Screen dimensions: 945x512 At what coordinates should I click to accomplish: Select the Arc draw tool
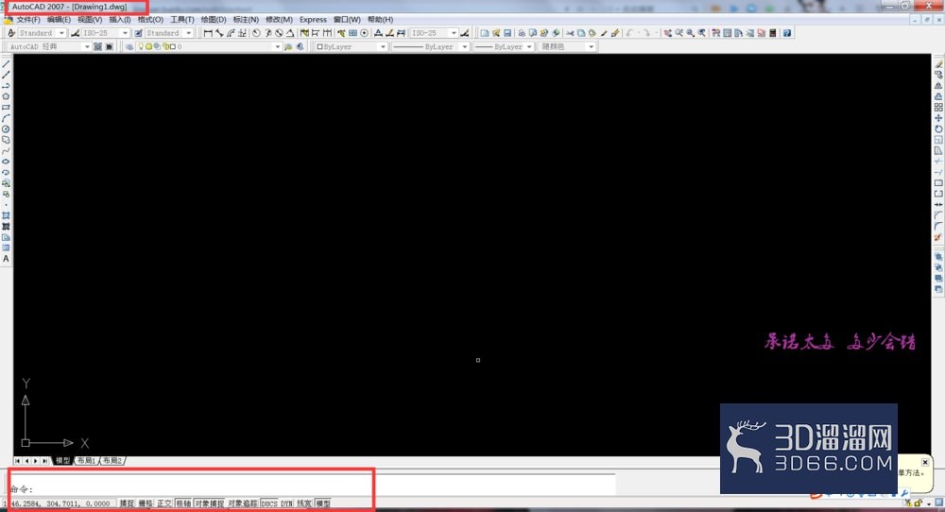pos(6,118)
